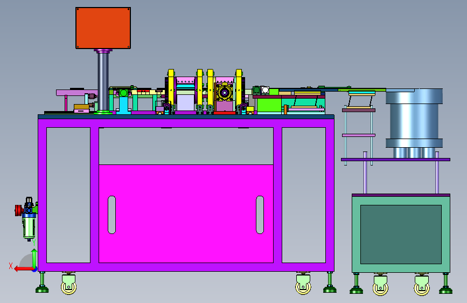Viewport: 467px width, 303px height.
Task: Select the dark blue tabletop plate of main frame
Action: tap(186, 116)
